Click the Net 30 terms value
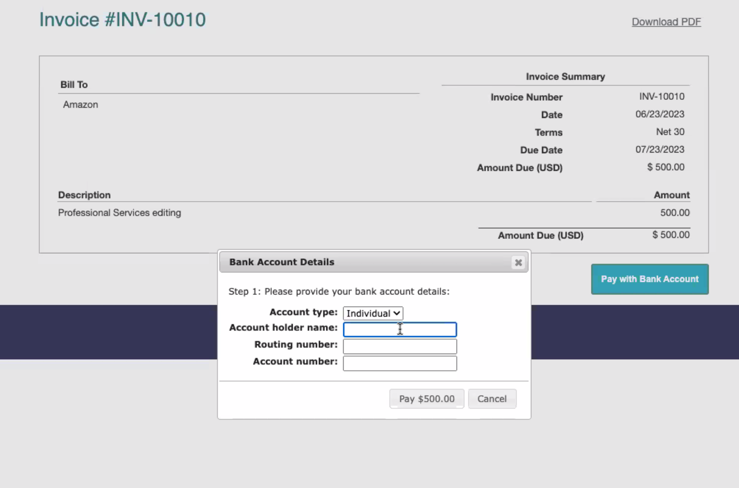739x488 pixels. point(670,132)
